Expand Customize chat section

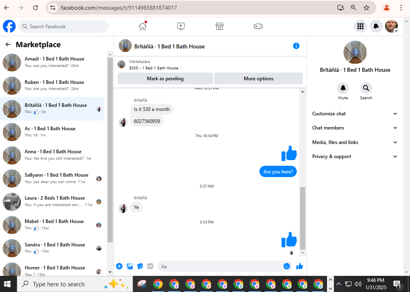pos(355,114)
